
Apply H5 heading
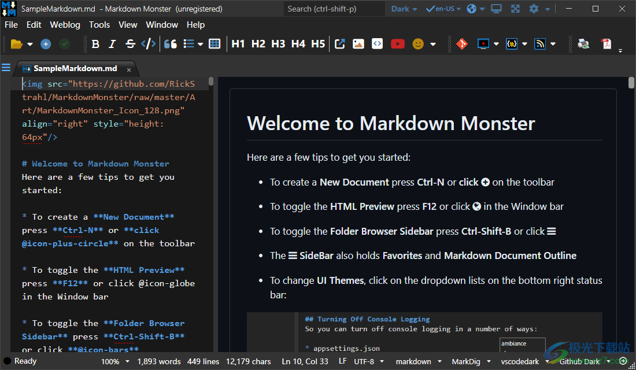(x=318, y=44)
